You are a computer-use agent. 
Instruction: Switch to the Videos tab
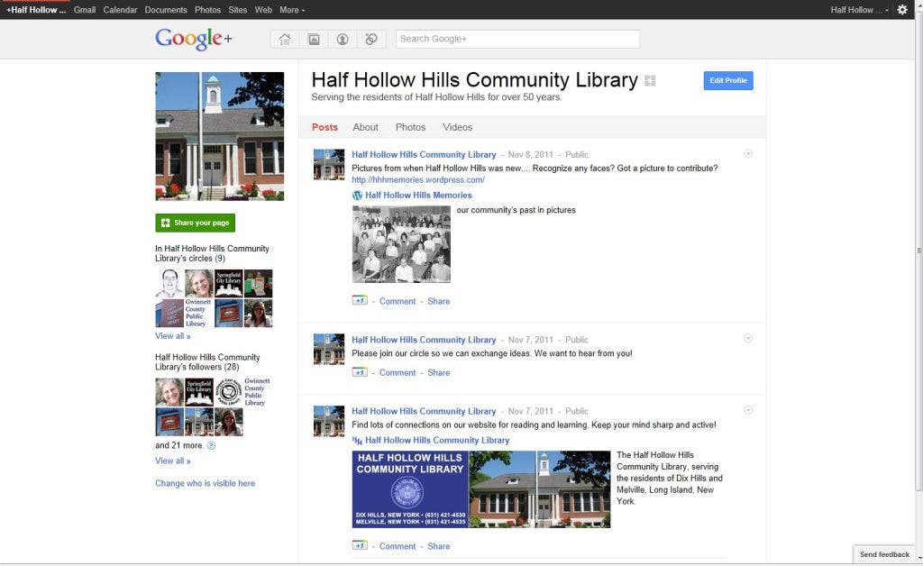[457, 127]
